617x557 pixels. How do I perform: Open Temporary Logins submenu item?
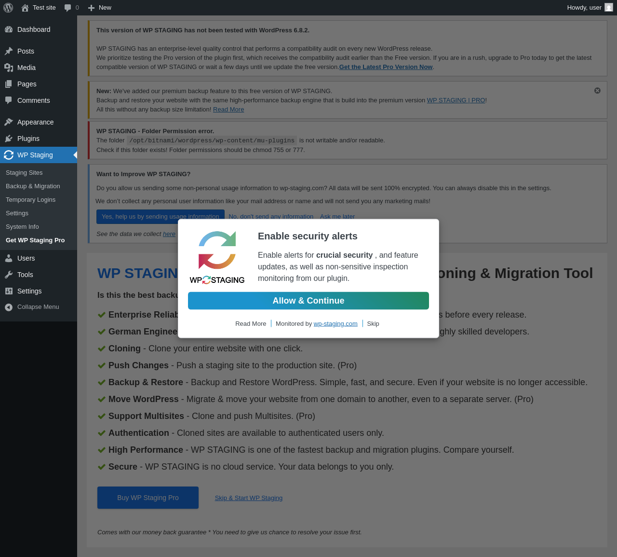30,200
